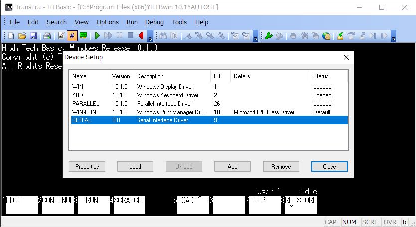Click the Add button

(x=232, y=167)
